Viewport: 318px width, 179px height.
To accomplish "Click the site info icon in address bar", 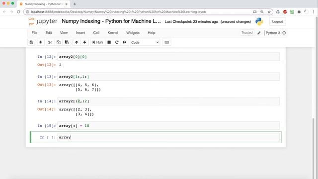I will pyautogui.click(x=27, y=12).
